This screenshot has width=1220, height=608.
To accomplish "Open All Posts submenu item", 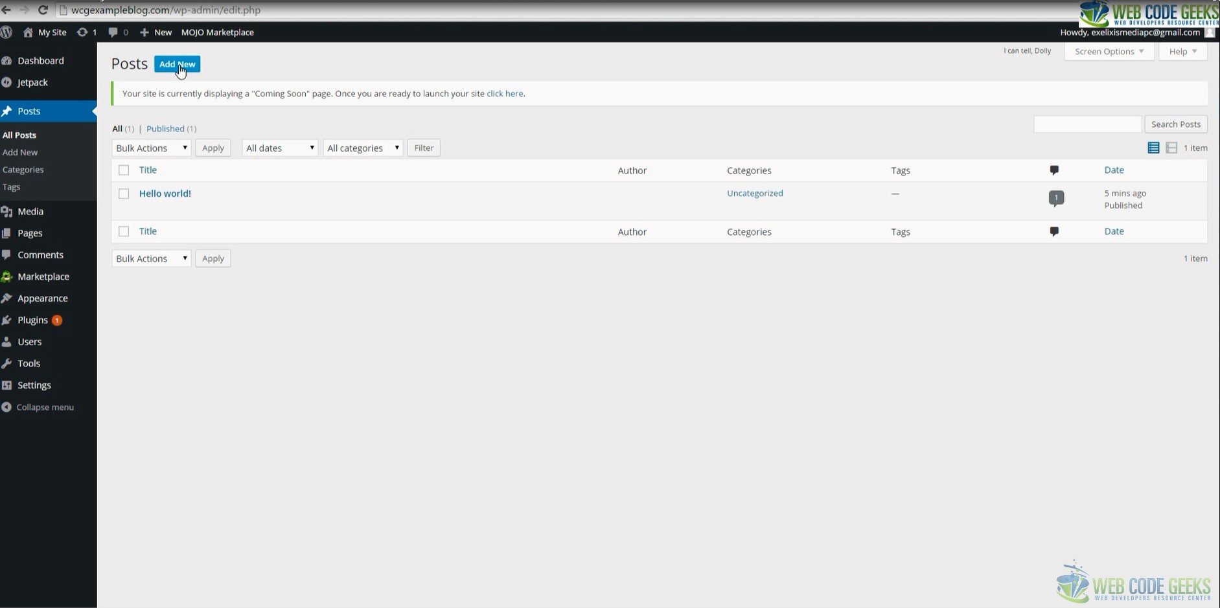I will point(19,135).
